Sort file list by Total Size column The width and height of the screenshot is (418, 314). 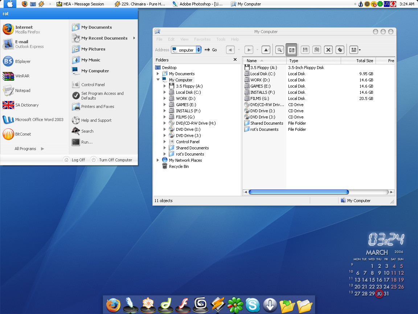(x=358, y=61)
